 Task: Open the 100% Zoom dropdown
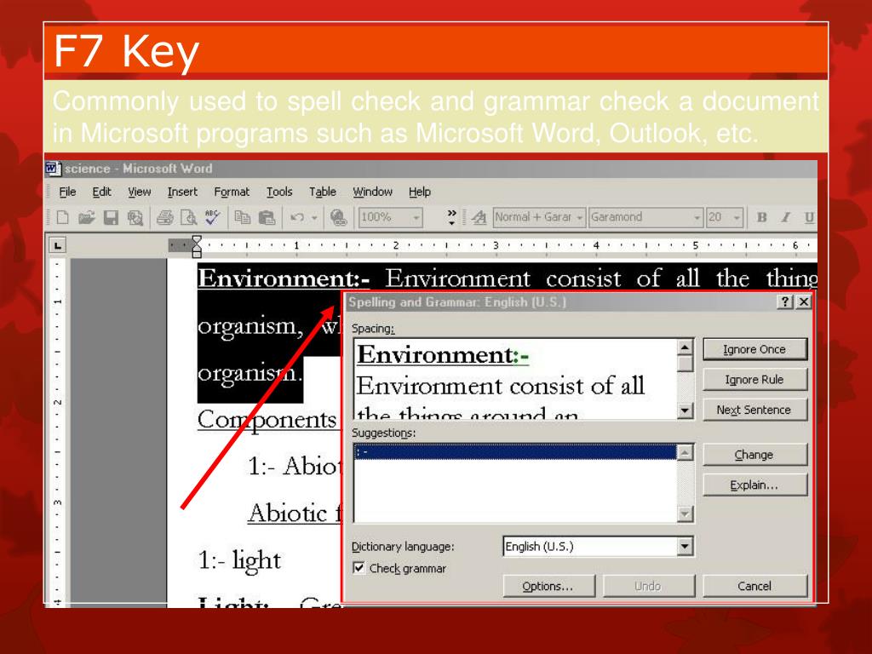click(416, 217)
